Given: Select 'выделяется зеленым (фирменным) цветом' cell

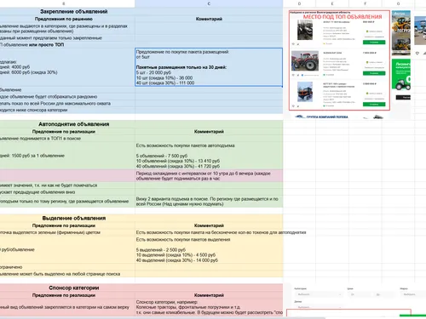Looking at the screenshot, I should pyautogui.click(x=67, y=232).
